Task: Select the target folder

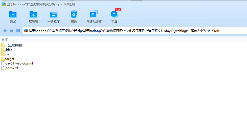Action: (x=8, y=59)
